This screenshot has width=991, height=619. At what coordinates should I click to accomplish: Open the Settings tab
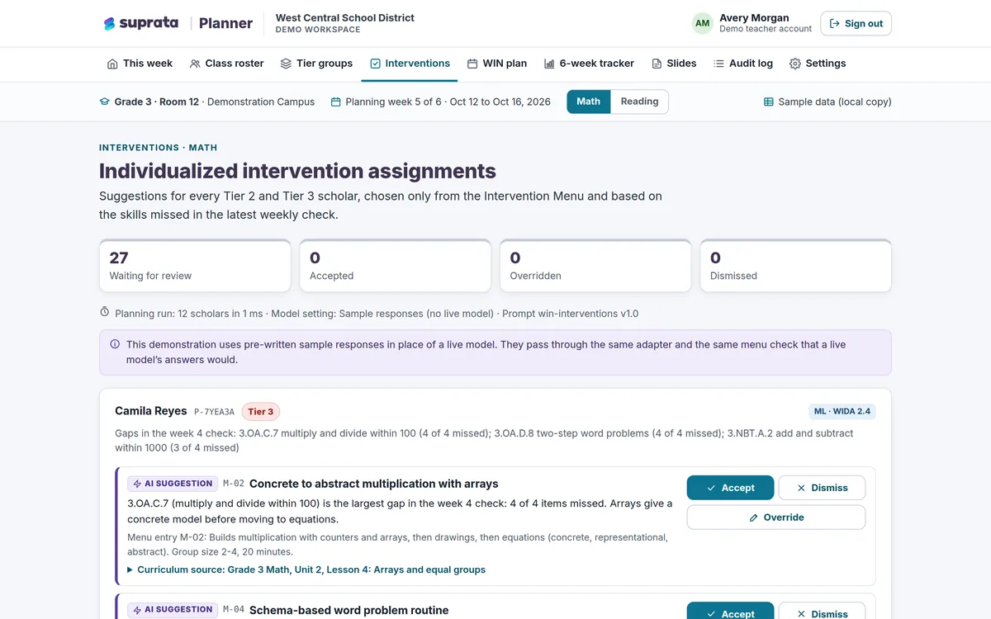(818, 64)
